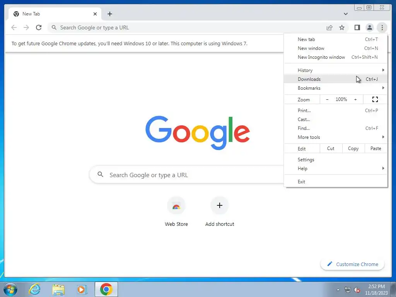Screen dimensions: 396x297
Task: Open the tab search chevron
Action: click(346, 14)
